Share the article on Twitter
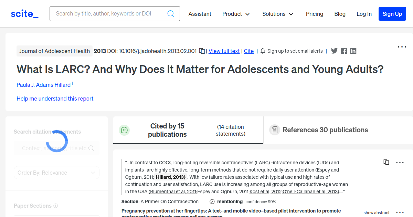 coord(334,51)
